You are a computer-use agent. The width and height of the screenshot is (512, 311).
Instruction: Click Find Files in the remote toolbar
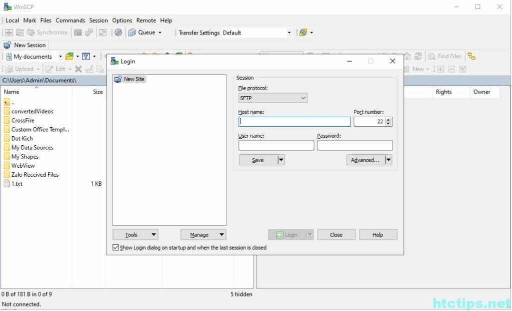coord(444,56)
